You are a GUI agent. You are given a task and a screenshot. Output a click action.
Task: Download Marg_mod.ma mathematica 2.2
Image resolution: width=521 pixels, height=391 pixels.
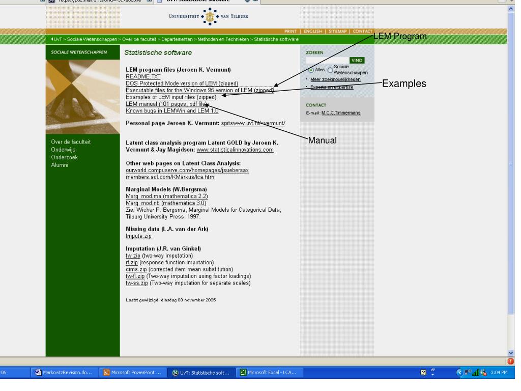pyautogui.click(x=167, y=196)
